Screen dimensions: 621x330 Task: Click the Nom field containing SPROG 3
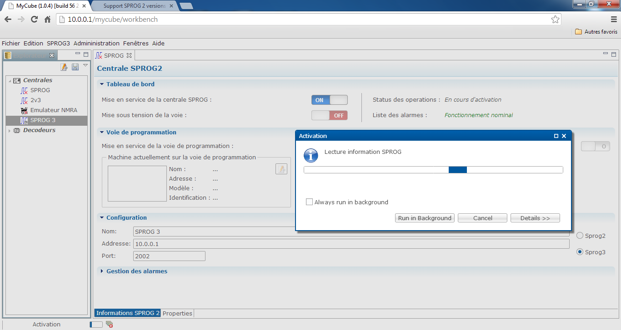click(x=351, y=231)
